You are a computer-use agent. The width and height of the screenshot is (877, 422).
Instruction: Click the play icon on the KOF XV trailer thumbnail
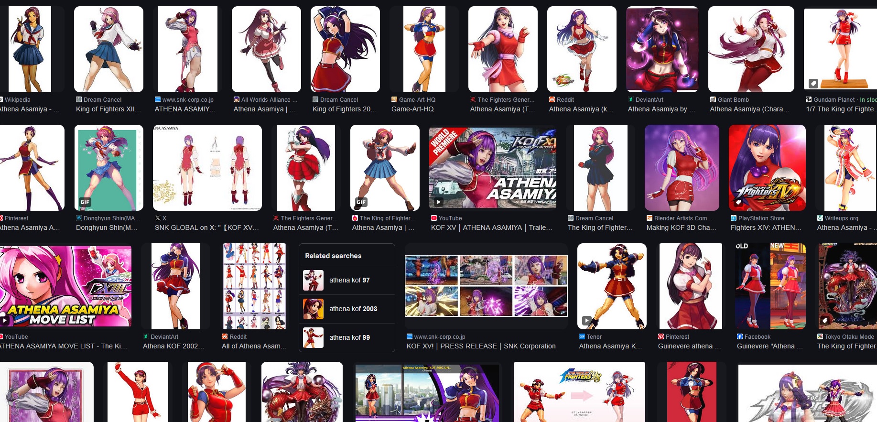point(438,202)
